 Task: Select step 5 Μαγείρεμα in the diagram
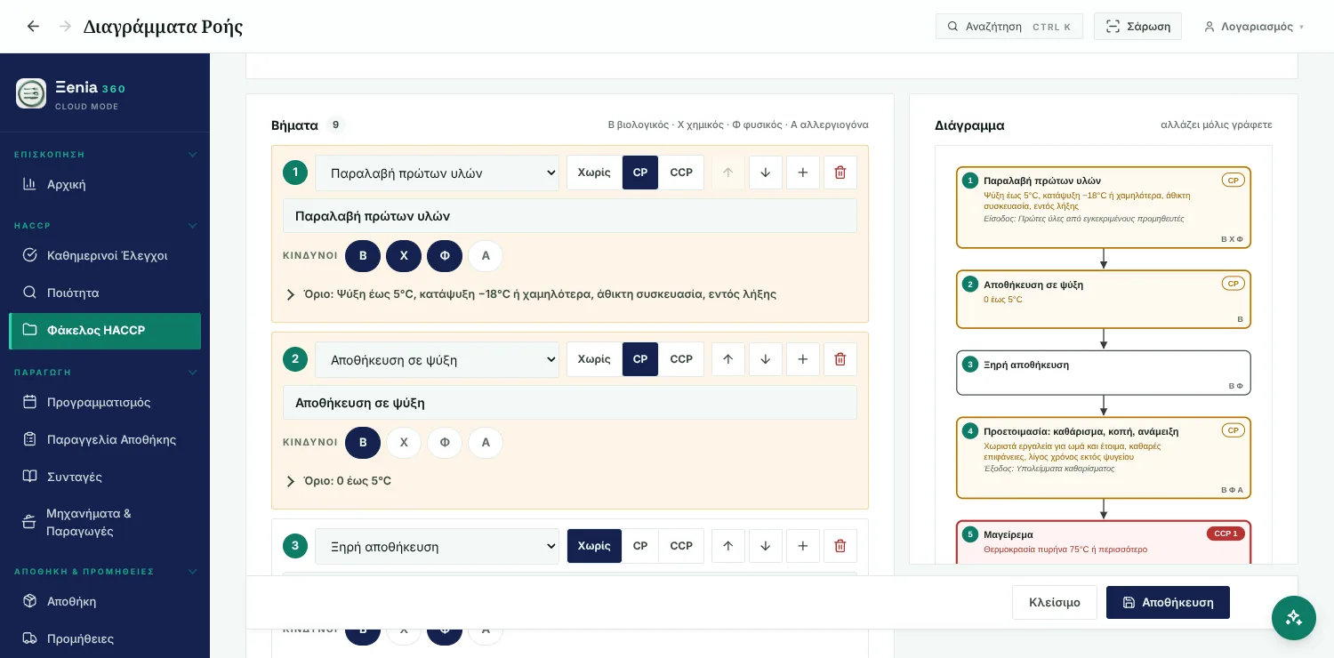[x=1104, y=542]
